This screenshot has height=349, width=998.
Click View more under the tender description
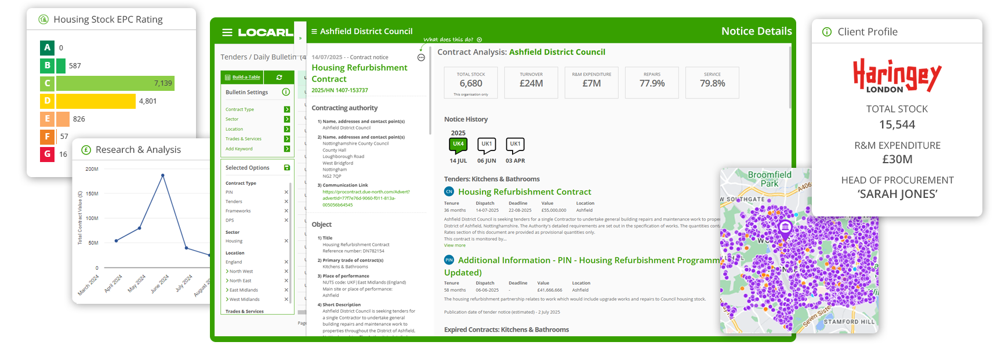point(455,245)
